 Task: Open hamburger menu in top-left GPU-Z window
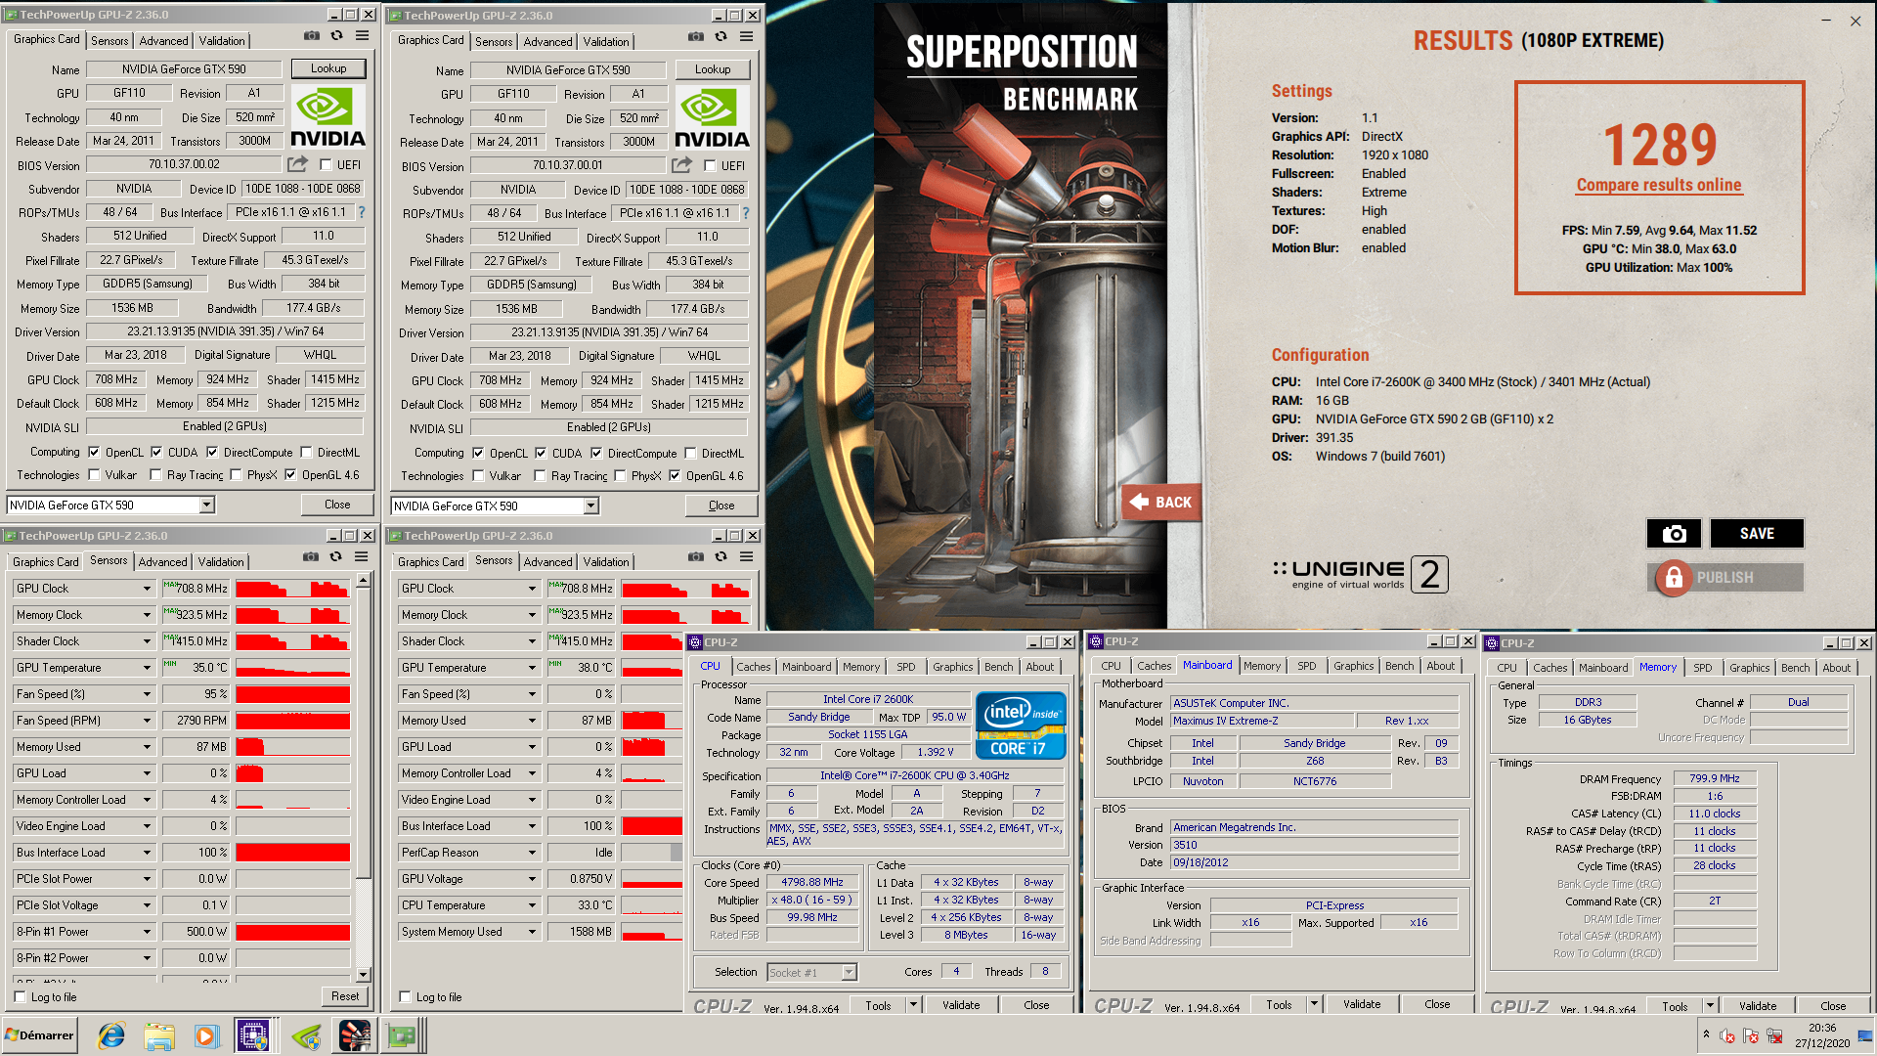(x=362, y=35)
